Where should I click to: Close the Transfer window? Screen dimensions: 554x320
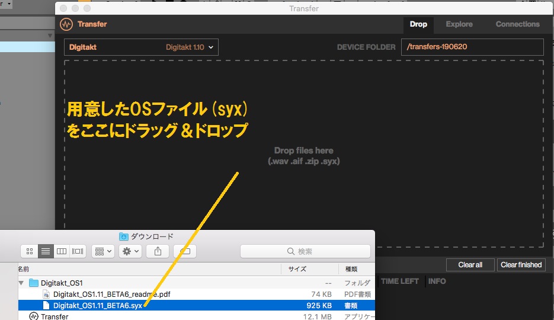(63, 8)
